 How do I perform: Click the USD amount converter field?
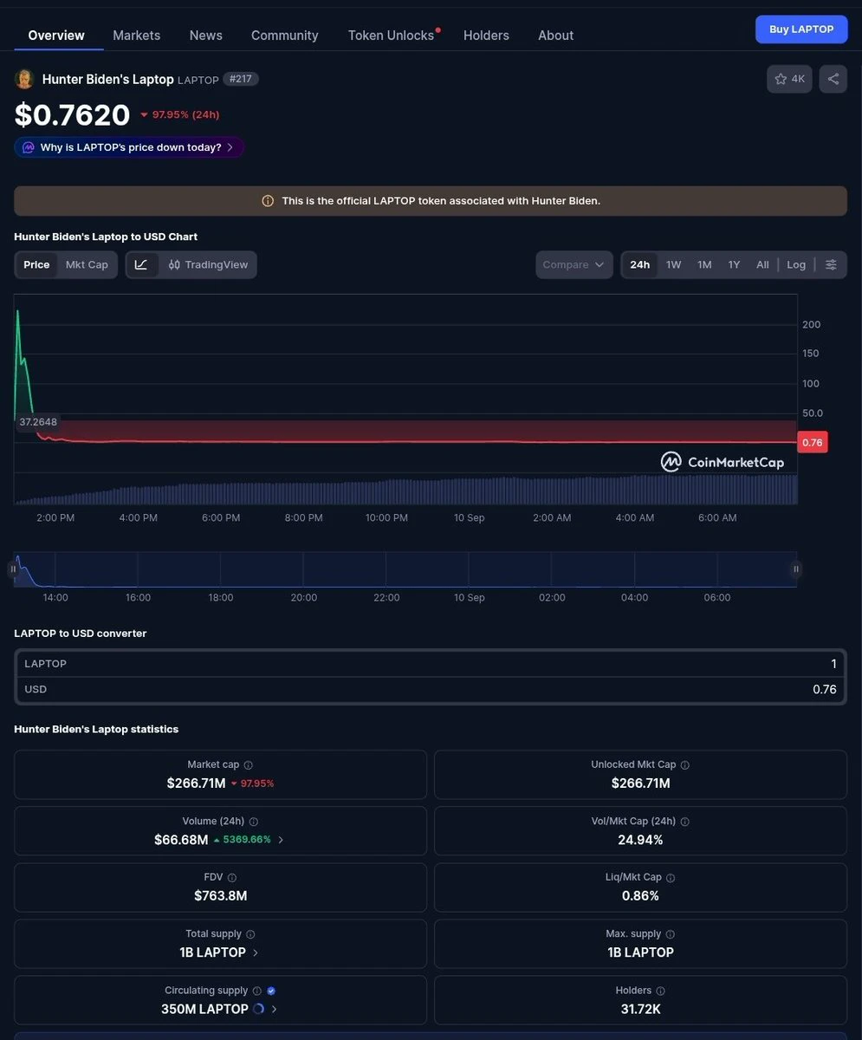pos(431,689)
